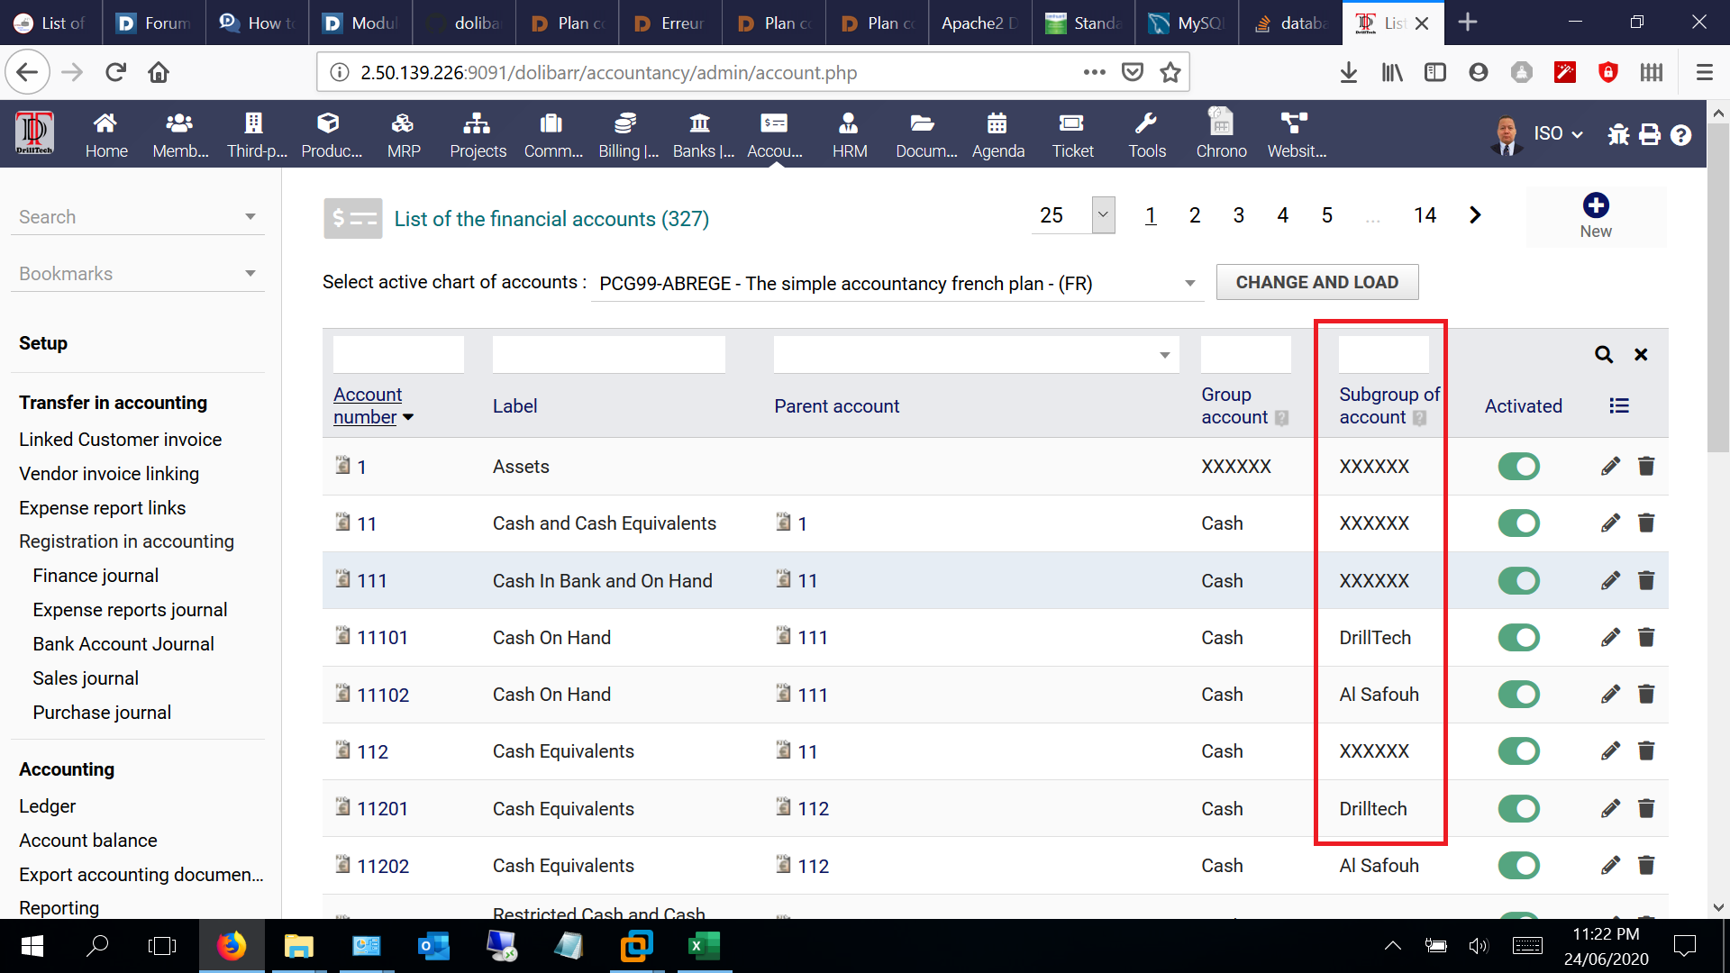The height and width of the screenshot is (973, 1730).
Task: Toggle activation for account 11102
Action: 1519,695
